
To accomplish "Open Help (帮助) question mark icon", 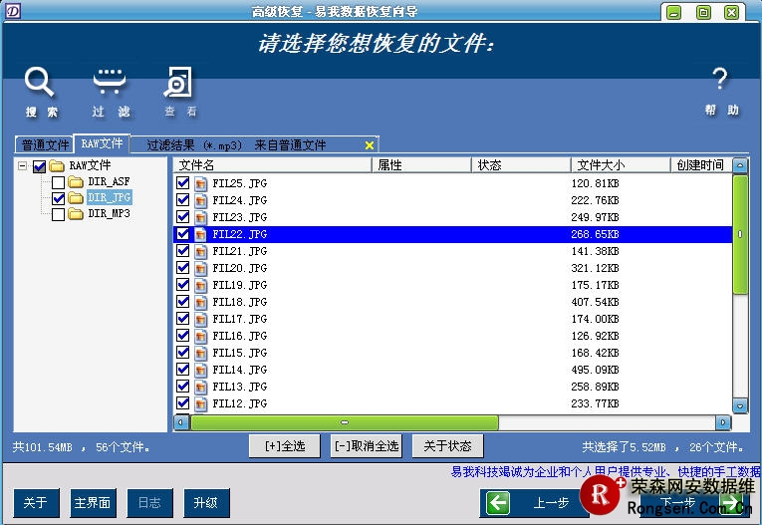I will (x=720, y=80).
